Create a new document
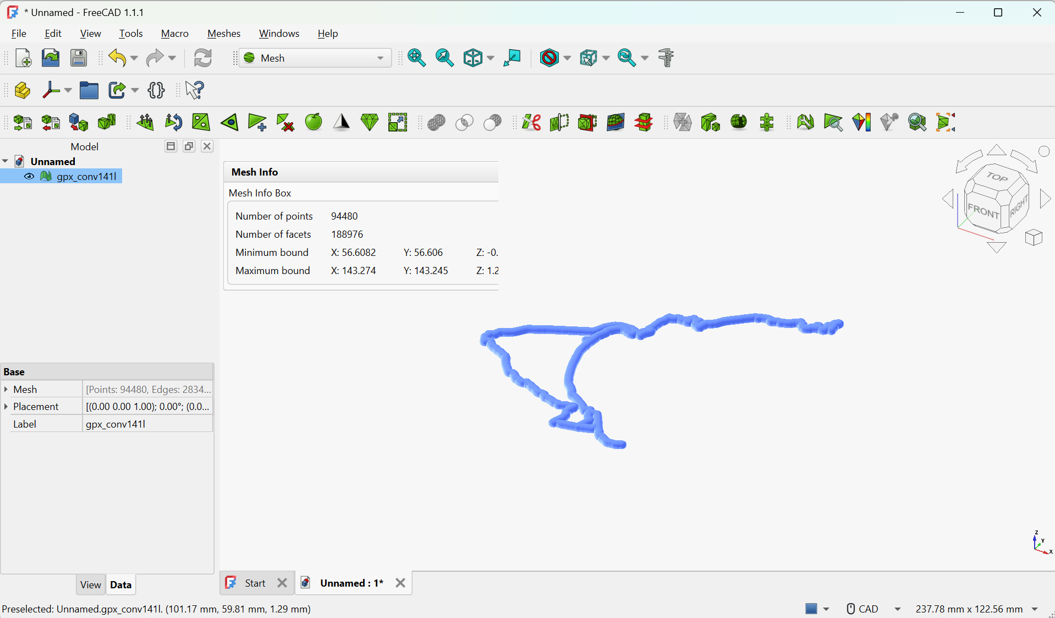Screen dimensions: 1055x618 coord(23,58)
